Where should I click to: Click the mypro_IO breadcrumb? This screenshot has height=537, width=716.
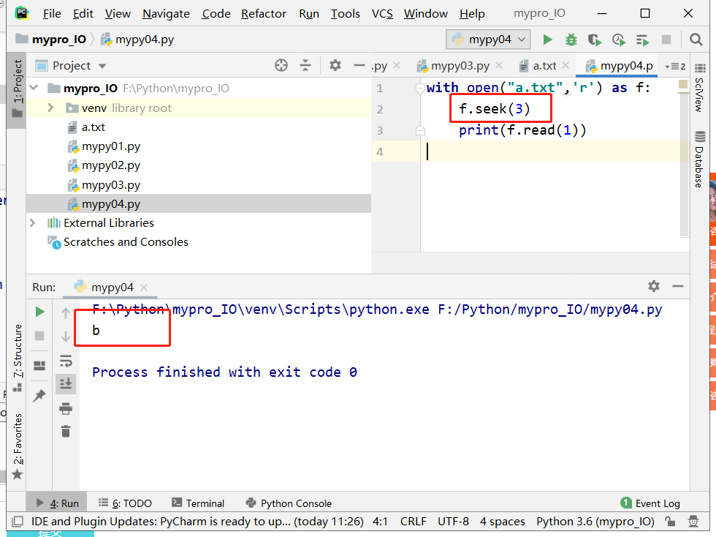point(51,40)
